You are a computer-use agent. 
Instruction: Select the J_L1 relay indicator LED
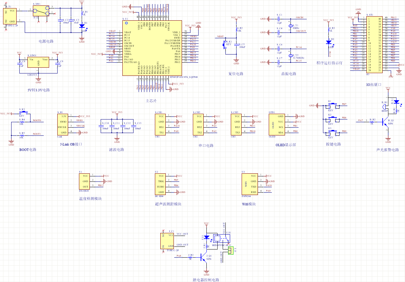(207, 237)
